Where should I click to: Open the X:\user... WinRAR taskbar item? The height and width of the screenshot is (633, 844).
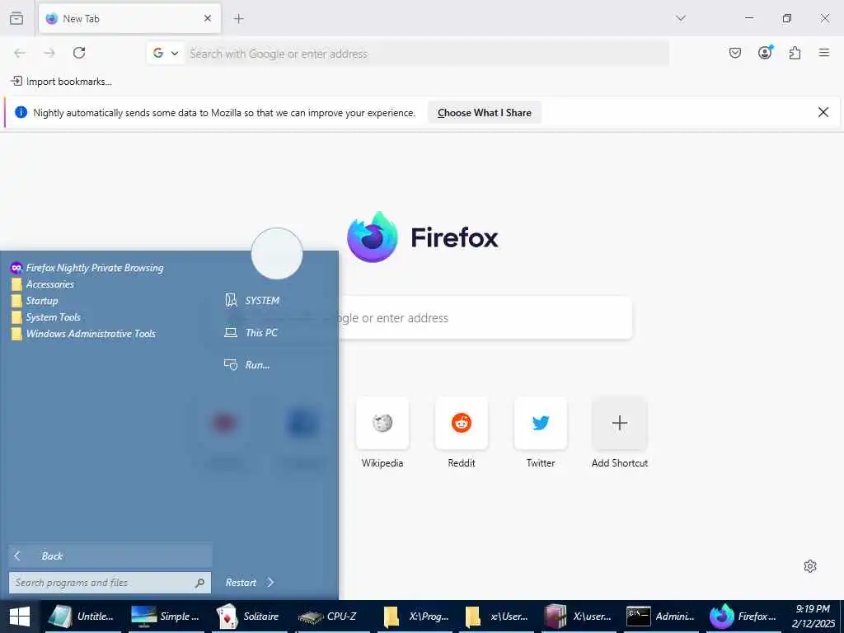point(580,617)
